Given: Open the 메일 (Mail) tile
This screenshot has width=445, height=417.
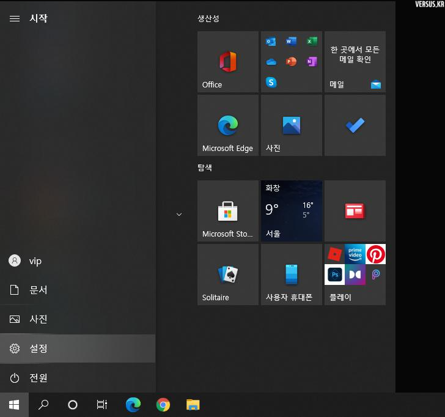Looking at the screenshot, I should pos(355,62).
